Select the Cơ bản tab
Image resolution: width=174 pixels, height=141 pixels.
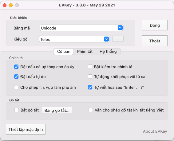[x=64, y=52]
